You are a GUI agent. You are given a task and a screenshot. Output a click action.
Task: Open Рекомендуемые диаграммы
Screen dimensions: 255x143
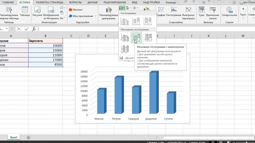tap(109, 13)
